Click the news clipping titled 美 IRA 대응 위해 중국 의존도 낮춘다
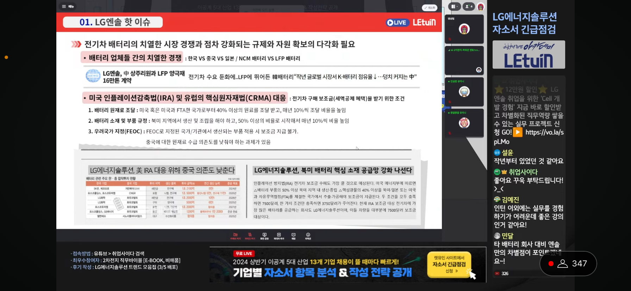The width and height of the screenshot is (631, 291). [162, 170]
